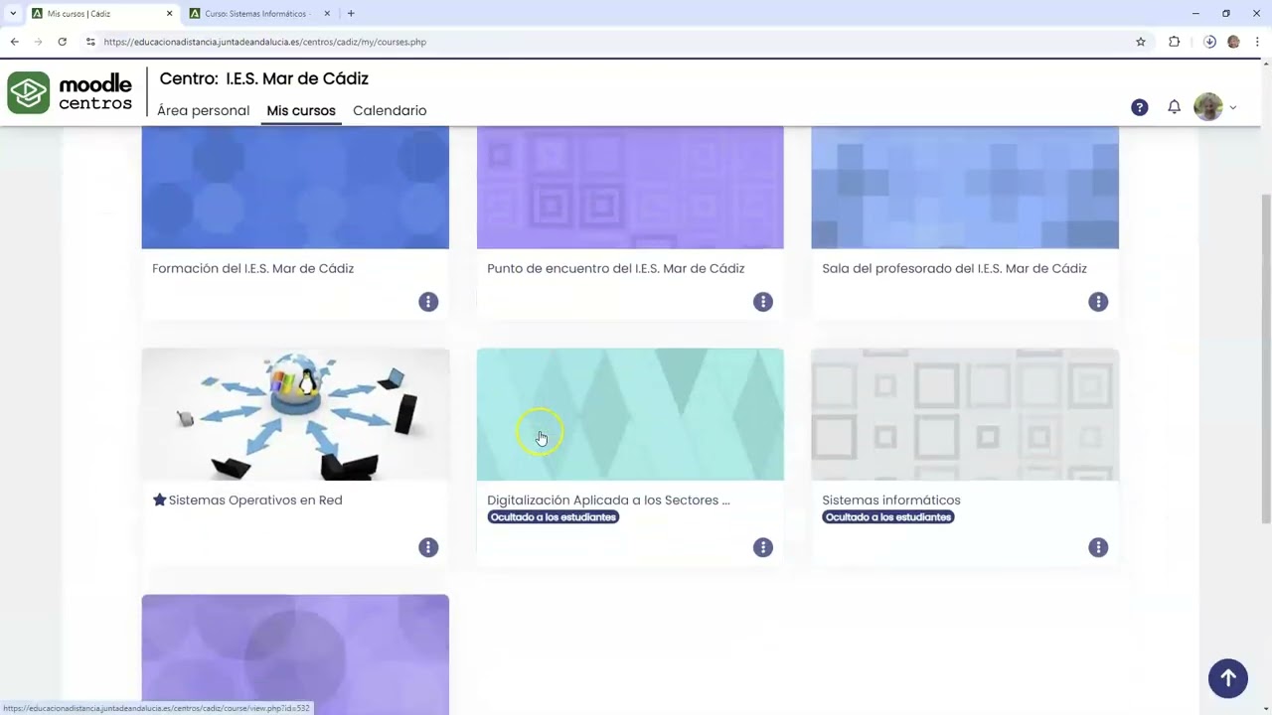Viewport: 1272px width, 715px height.
Task: Click the blue Sala del profesorado banner image
Action: pyautogui.click(x=965, y=188)
